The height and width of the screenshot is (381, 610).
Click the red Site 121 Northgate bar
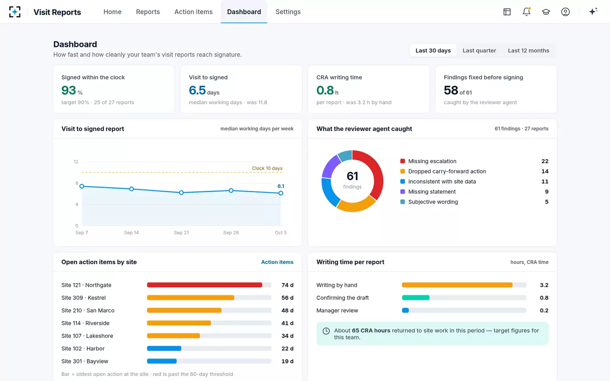tap(205, 285)
